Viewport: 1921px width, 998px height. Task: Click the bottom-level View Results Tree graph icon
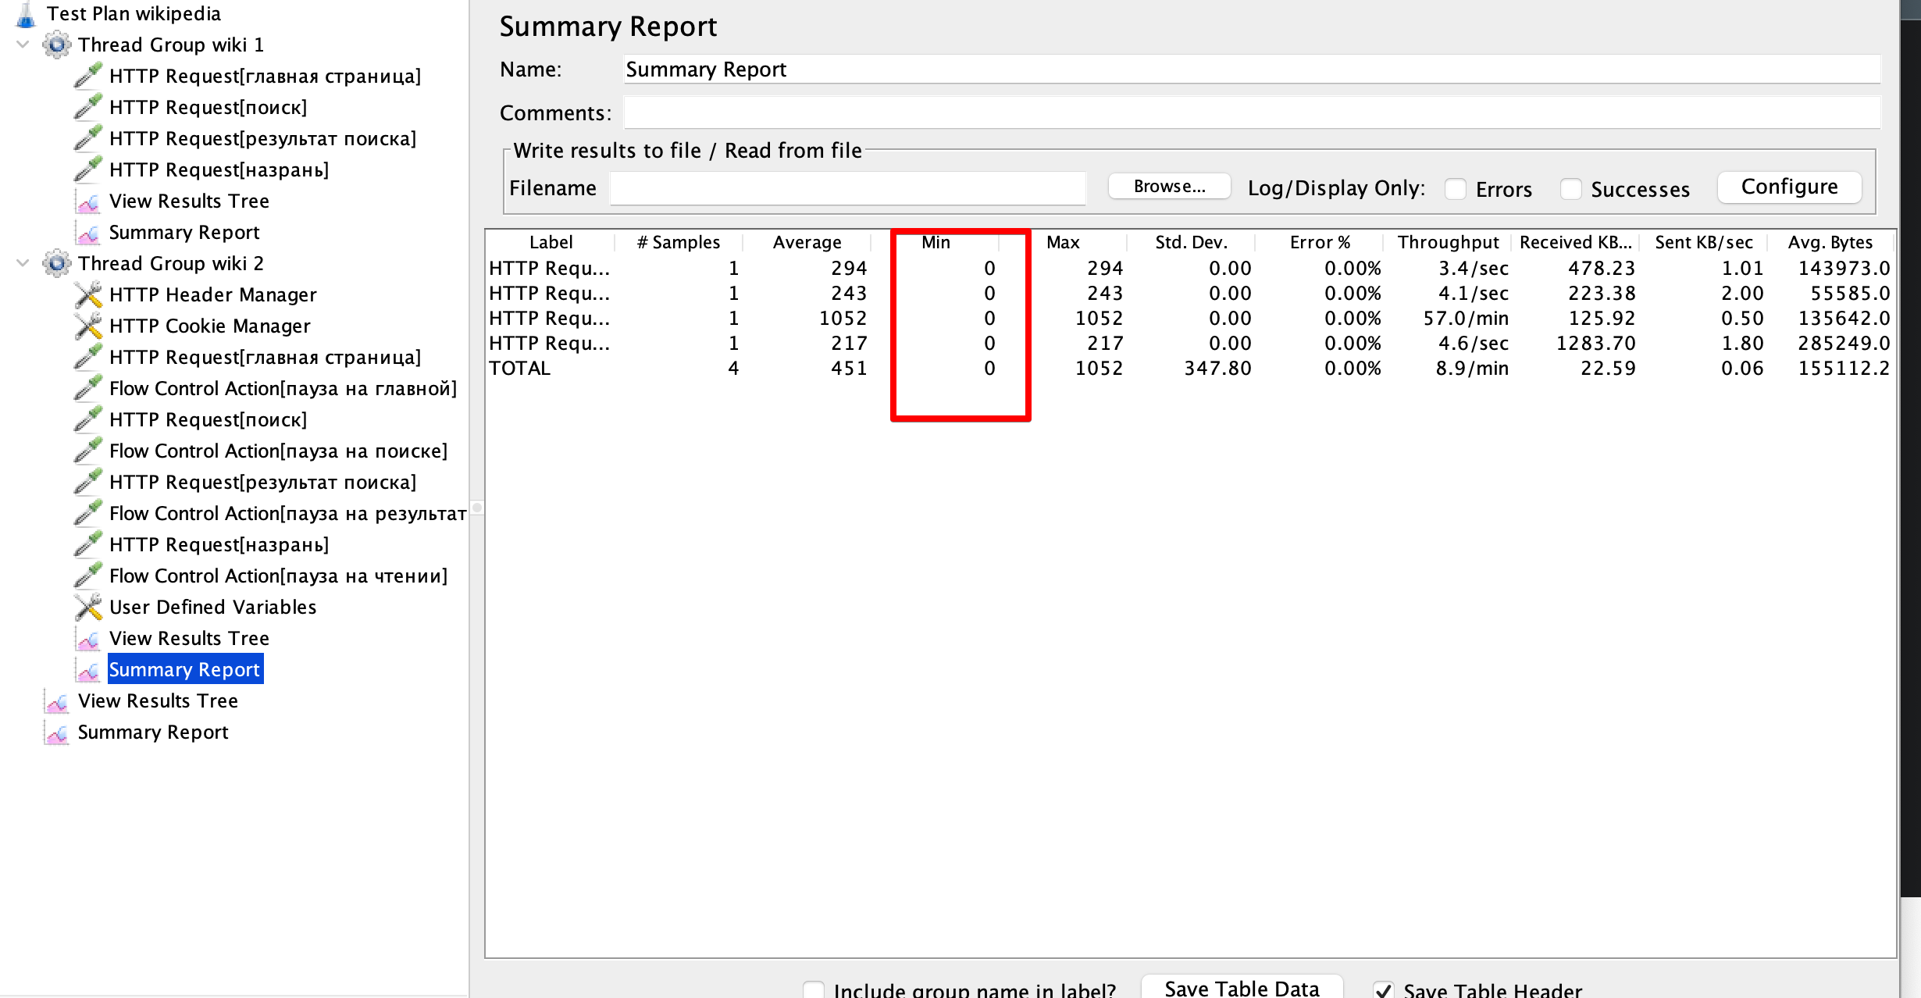tap(57, 701)
